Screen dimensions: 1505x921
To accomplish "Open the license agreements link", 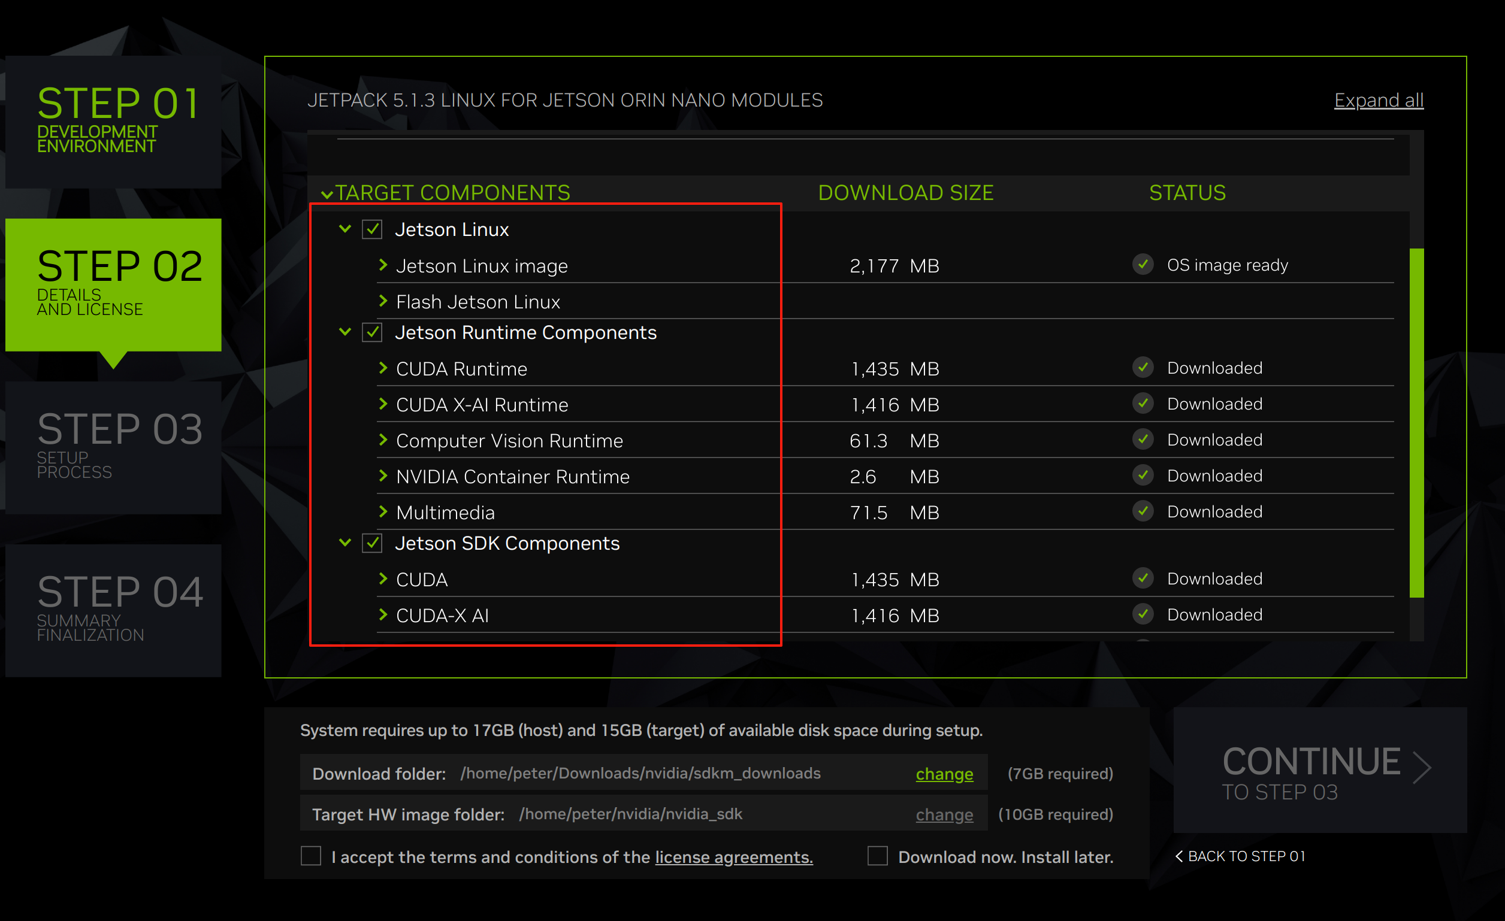I will [x=733, y=857].
